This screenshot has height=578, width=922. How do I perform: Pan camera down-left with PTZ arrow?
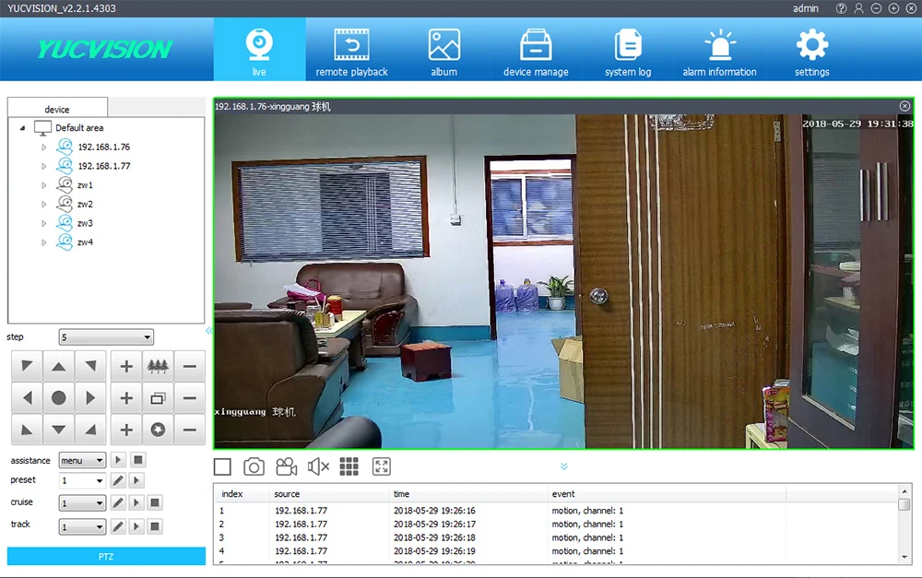27,430
